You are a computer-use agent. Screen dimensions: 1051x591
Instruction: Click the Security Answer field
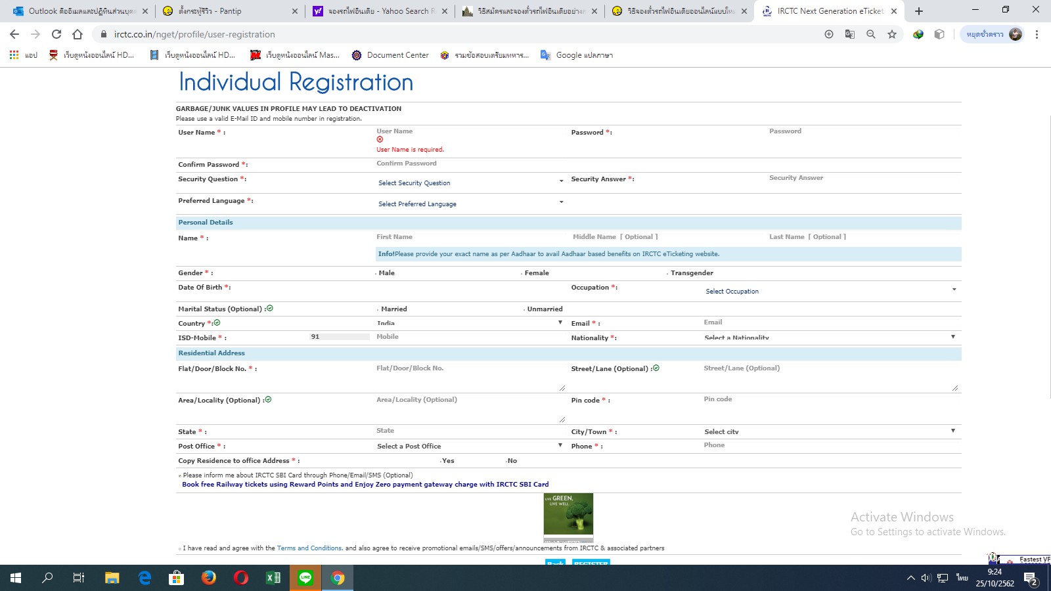864,178
